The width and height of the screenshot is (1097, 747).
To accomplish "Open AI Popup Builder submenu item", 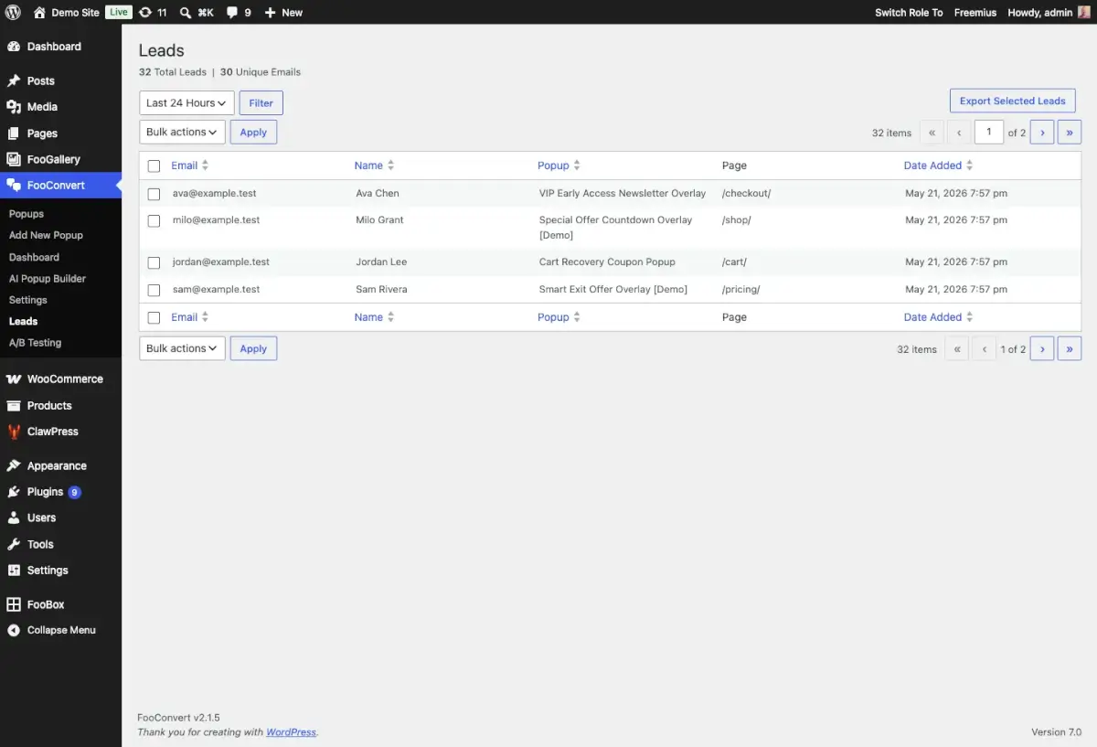I will pyautogui.click(x=48, y=279).
